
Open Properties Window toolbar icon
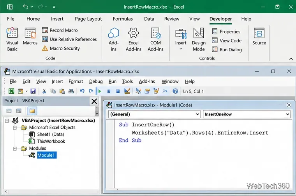(x=147, y=91)
